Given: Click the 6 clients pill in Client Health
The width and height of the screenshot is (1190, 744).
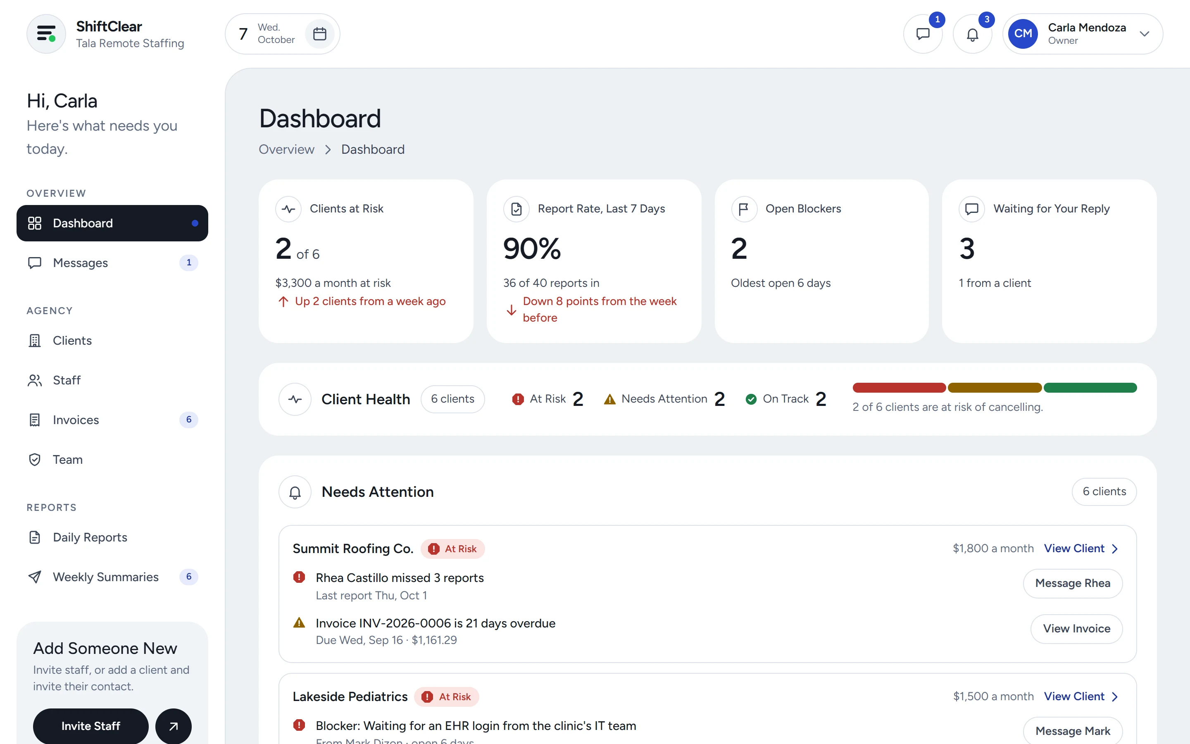Looking at the screenshot, I should coord(452,399).
